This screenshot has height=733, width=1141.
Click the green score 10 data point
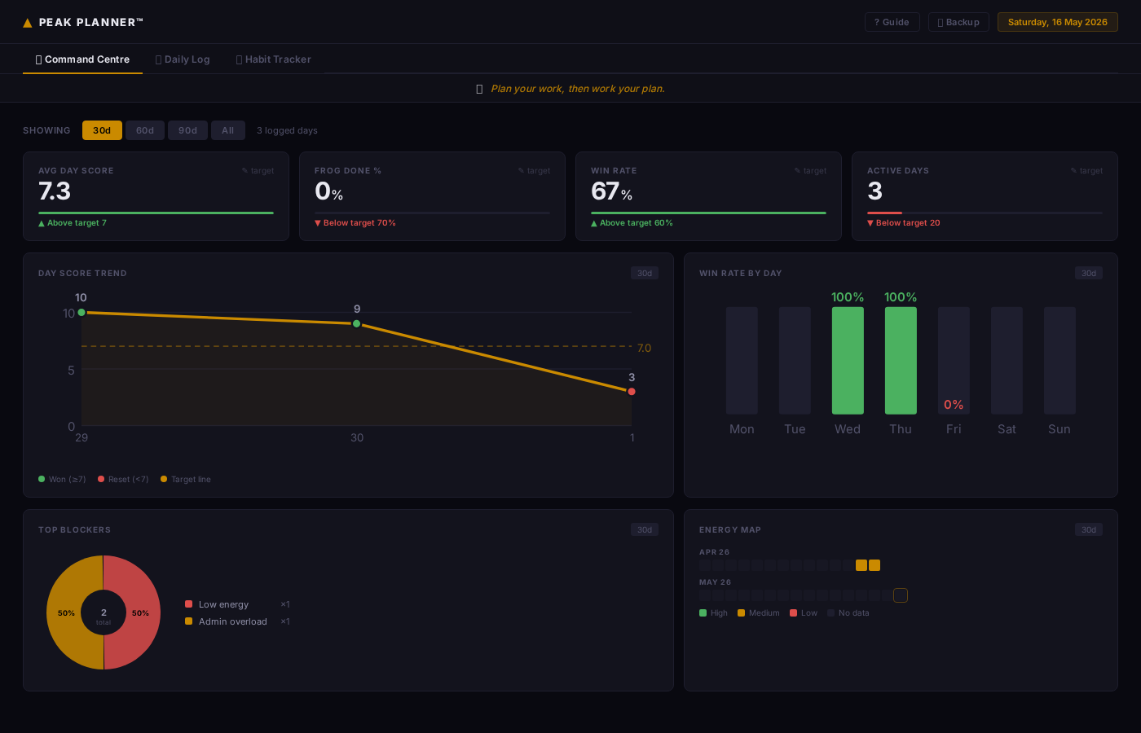[x=81, y=312]
